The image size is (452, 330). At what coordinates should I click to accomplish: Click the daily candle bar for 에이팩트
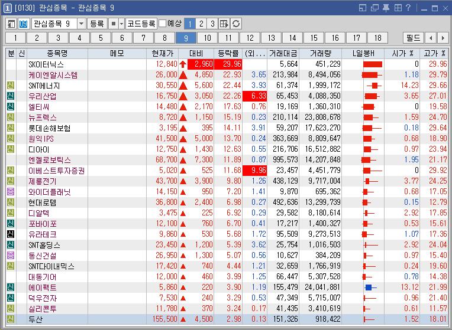(x=370, y=287)
